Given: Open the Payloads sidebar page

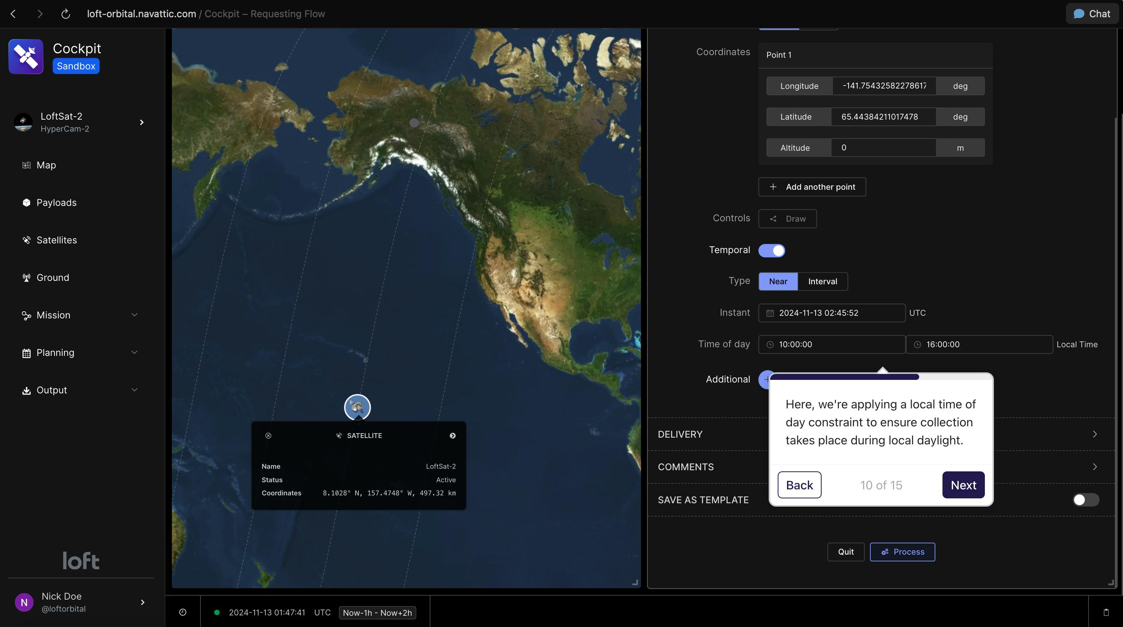Looking at the screenshot, I should 56,202.
